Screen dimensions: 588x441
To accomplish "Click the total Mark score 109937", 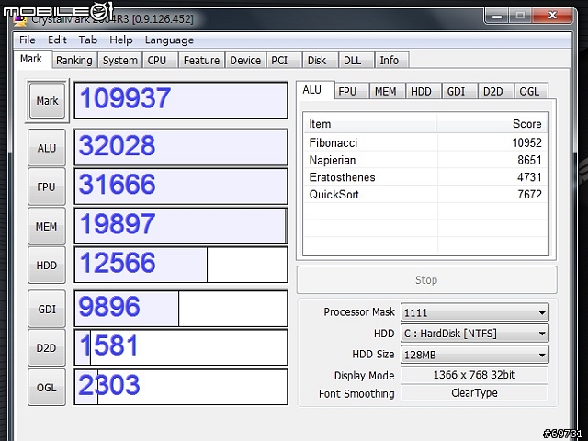I will 181,100.
